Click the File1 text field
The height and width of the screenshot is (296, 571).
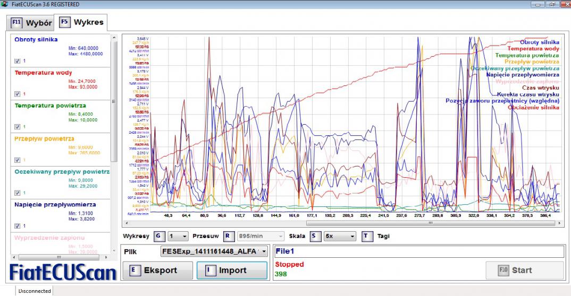pos(419,251)
